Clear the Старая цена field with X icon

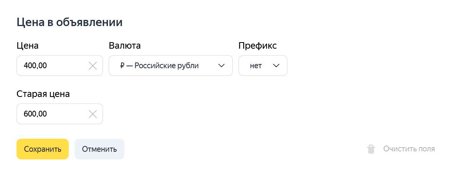coord(93,114)
